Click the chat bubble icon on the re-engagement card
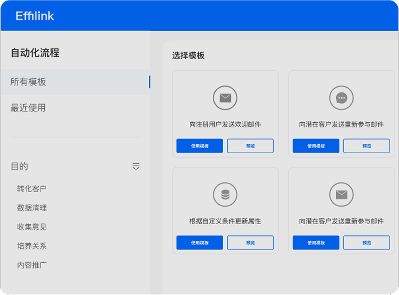 pos(341,98)
